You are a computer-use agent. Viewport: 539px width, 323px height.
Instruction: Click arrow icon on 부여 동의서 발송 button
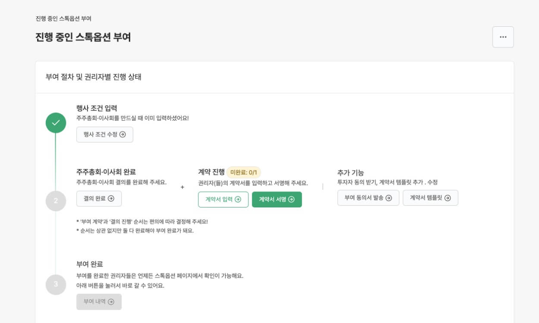pyautogui.click(x=389, y=198)
